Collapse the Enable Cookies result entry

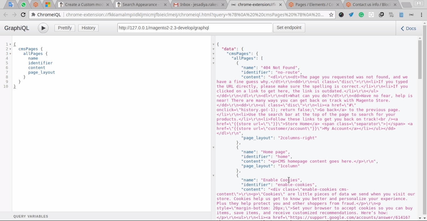tap(214, 176)
